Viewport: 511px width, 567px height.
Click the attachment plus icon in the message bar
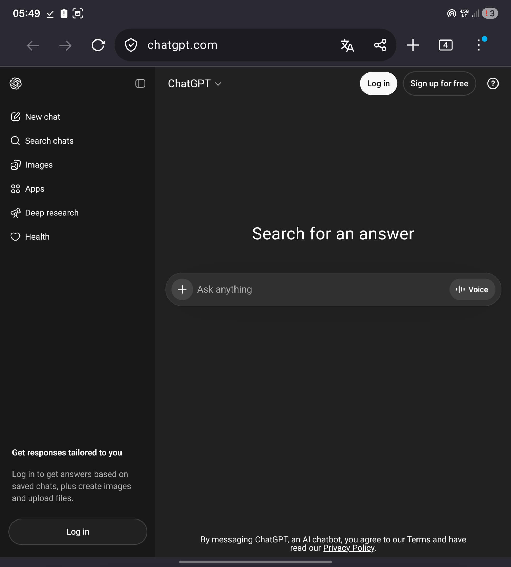pos(182,289)
